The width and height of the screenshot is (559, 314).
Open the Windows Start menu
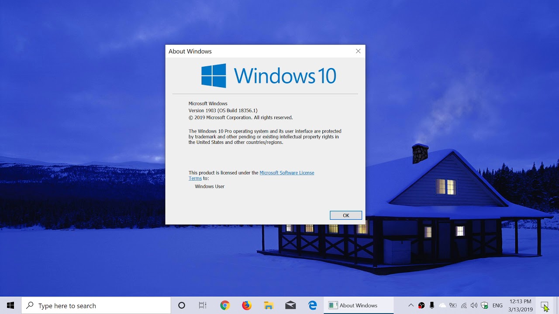[x=10, y=305]
